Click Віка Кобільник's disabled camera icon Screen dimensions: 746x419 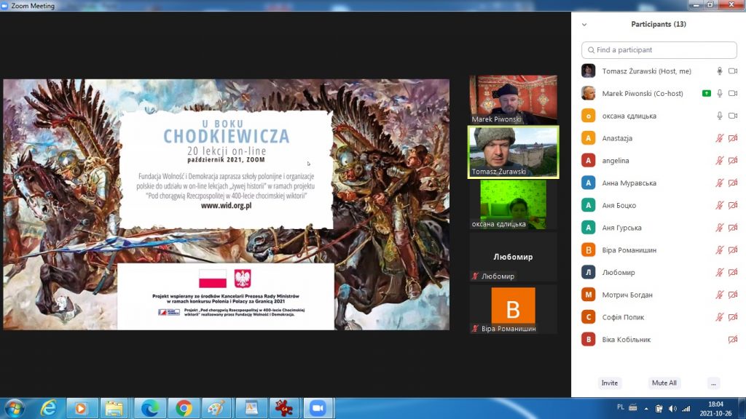[733, 340]
